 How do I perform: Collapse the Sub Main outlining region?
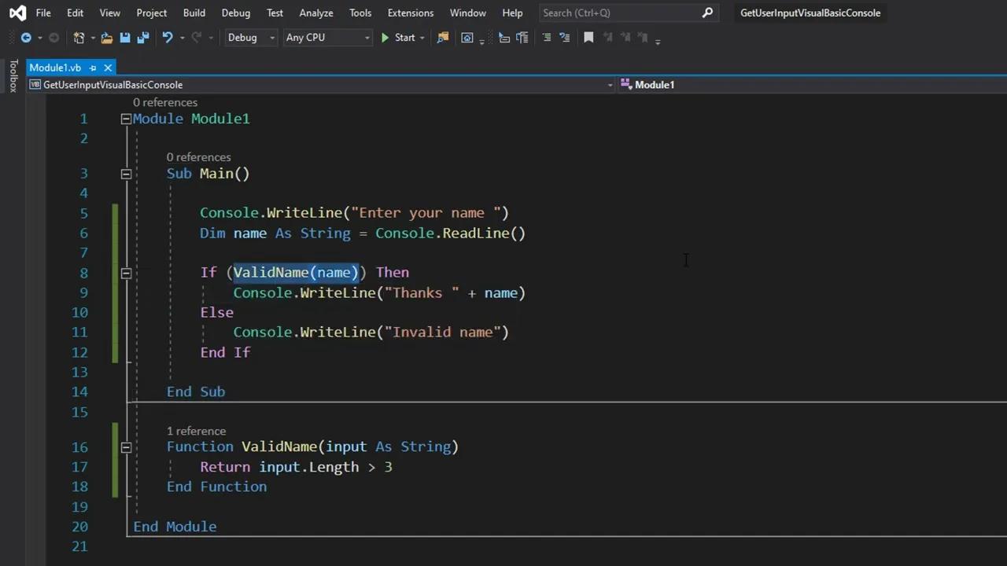(x=126, y=174)
